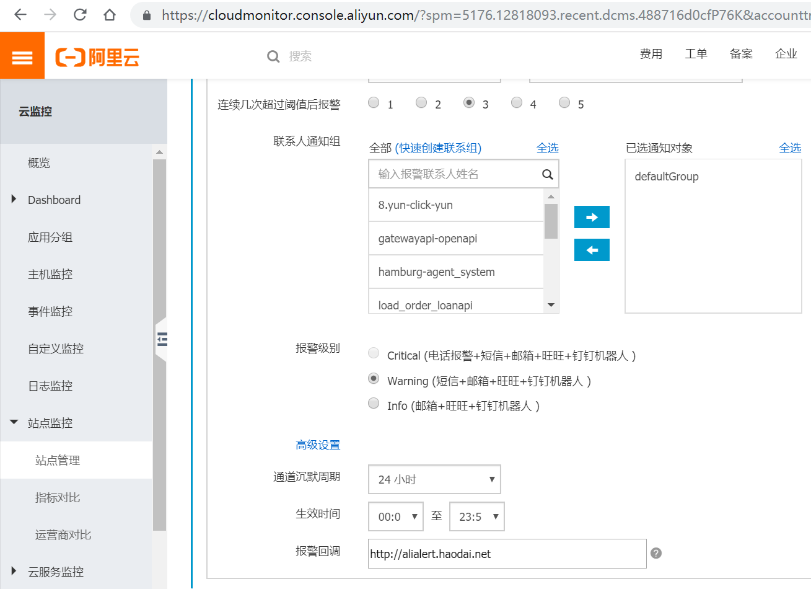
Task: Remove selected group with left arrow button
Action: (592, 250)
